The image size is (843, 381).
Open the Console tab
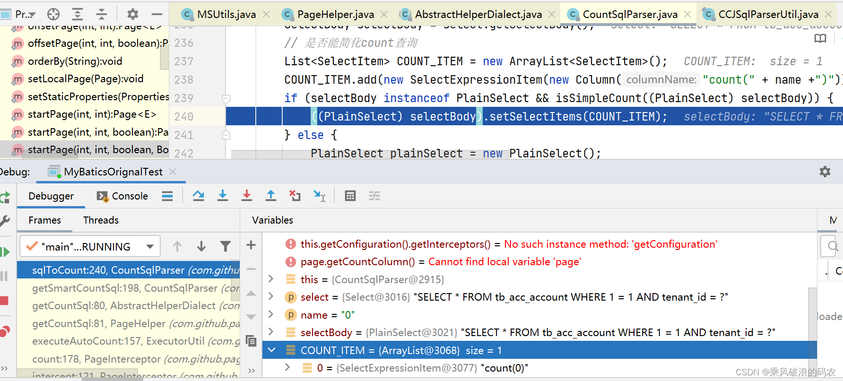[122, 196]
